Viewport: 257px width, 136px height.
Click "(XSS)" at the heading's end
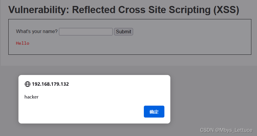pos(226,10)
